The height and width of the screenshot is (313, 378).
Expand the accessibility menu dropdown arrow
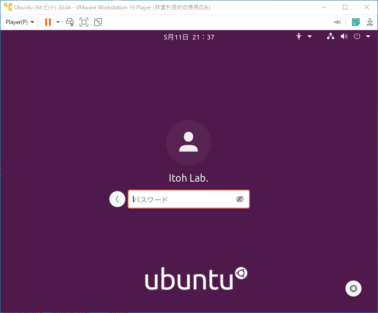[x=310, y=36]
